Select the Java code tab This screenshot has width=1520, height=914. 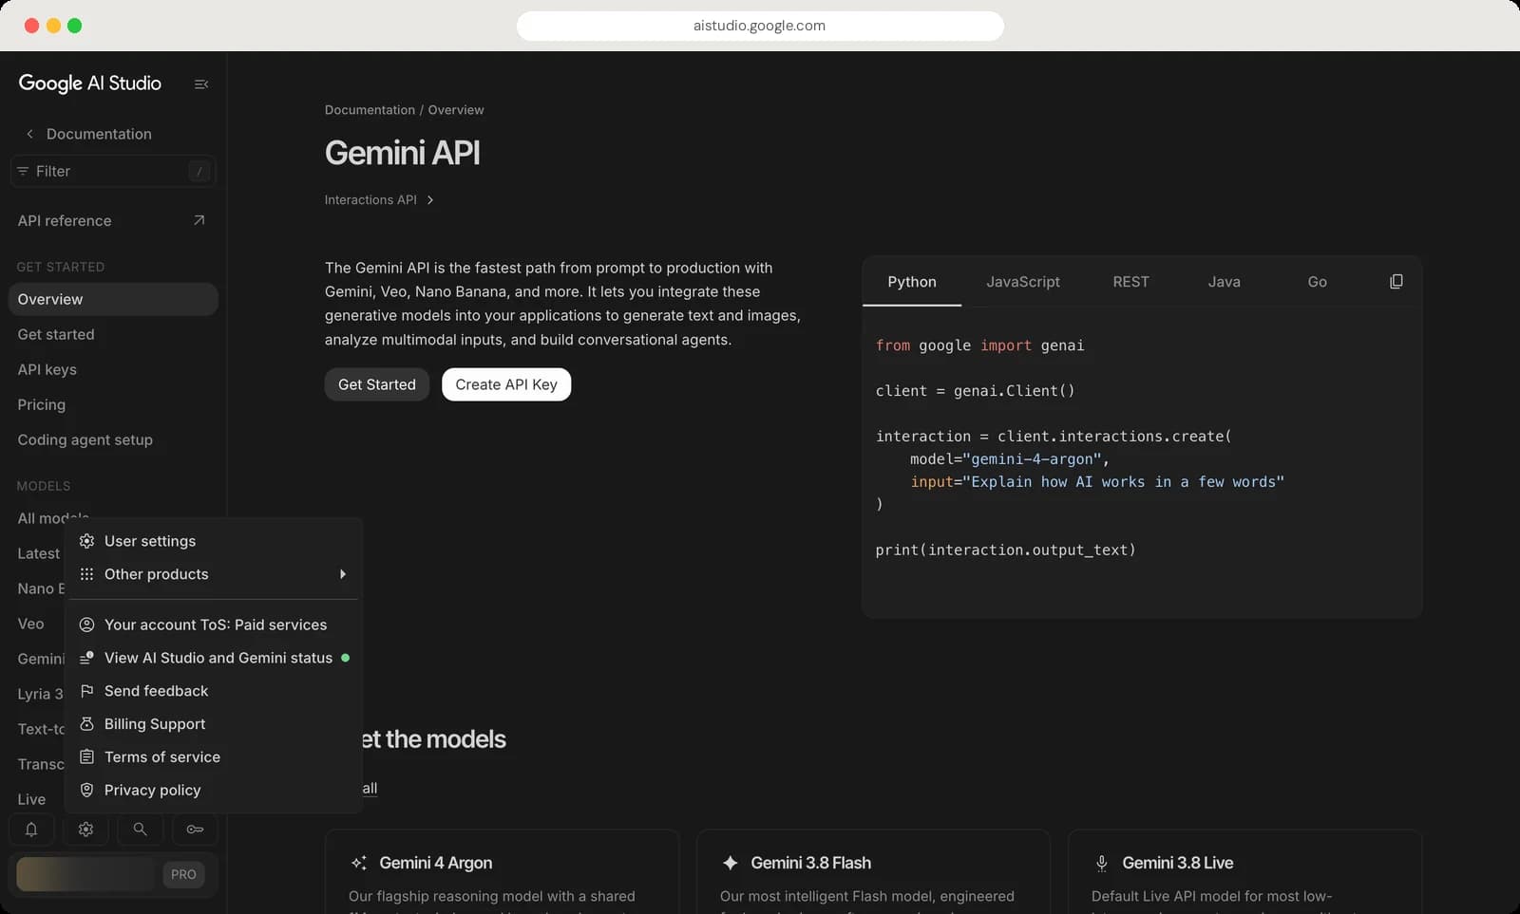1224,282
